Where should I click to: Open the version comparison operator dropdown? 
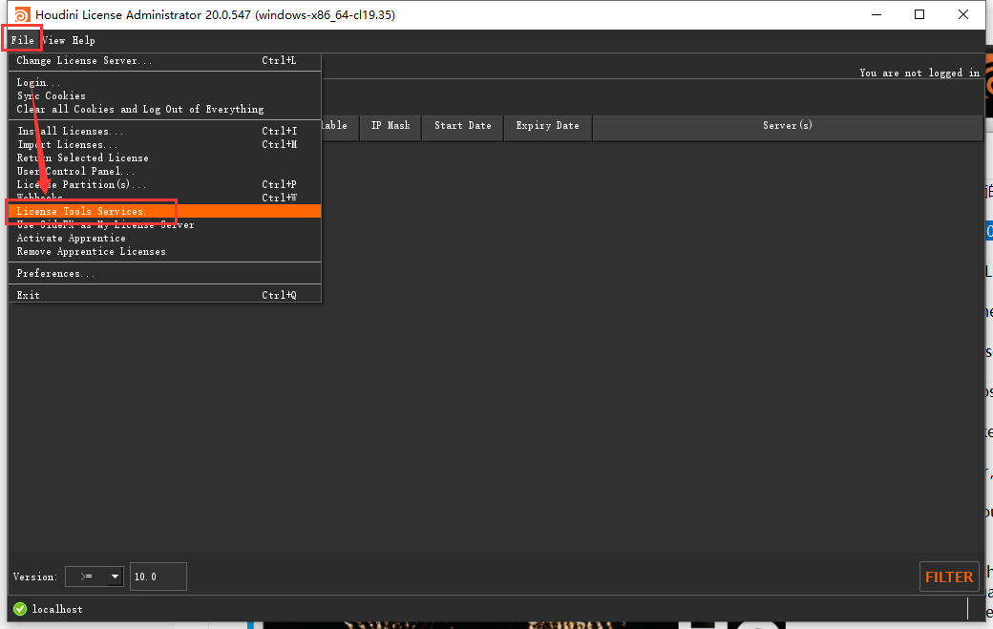(94, 577)
